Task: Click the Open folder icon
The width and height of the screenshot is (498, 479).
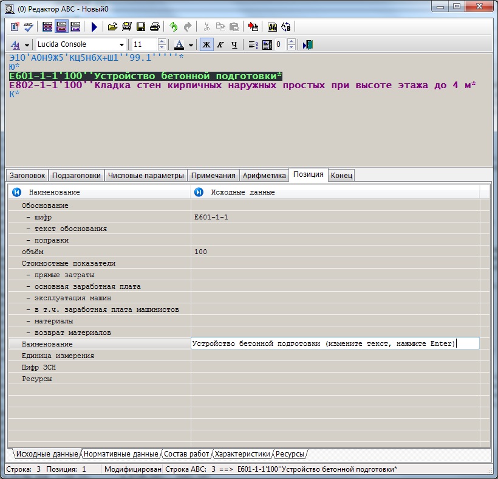Action: (112, 27)
